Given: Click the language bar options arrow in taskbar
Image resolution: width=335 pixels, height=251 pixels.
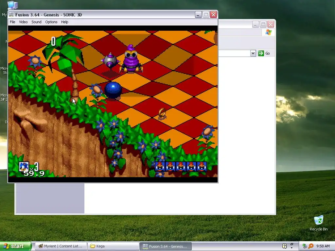Looking at the screenshot, I should [291, 248].
